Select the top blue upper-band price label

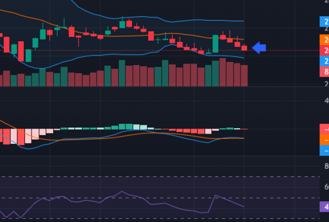tap(325, 22)
